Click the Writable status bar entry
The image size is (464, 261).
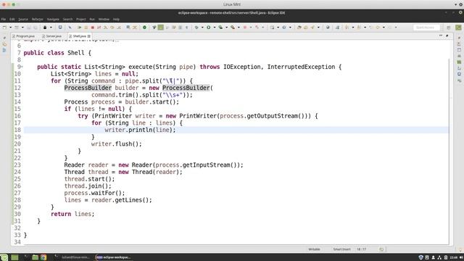tap(314, 249)
